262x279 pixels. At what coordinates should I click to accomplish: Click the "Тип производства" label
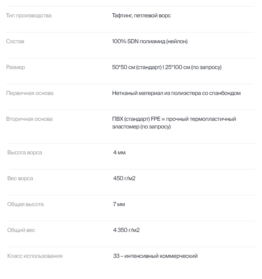click(x=29, y=16)
